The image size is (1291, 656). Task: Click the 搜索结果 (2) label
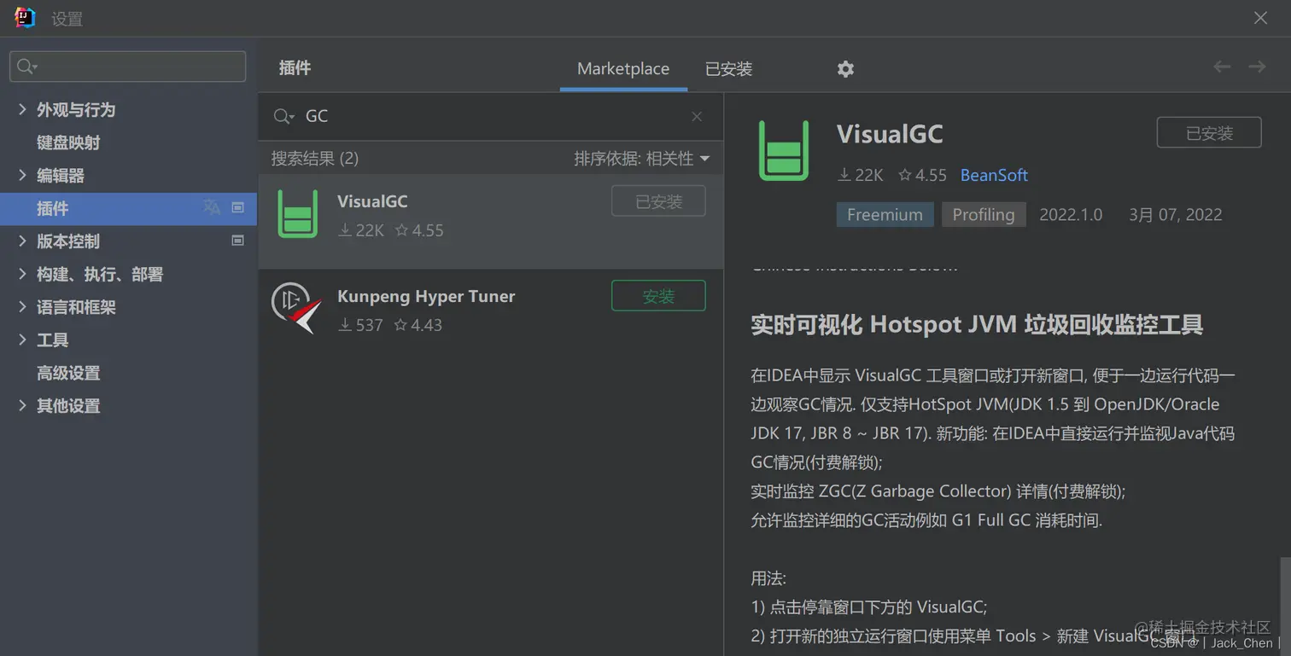pos(315,159)
